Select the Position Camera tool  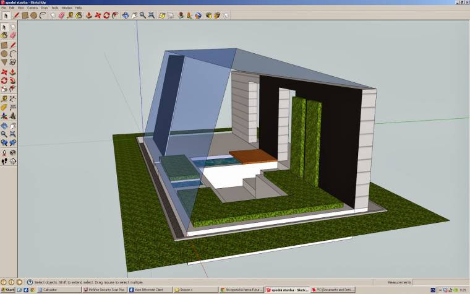[4, 152]
